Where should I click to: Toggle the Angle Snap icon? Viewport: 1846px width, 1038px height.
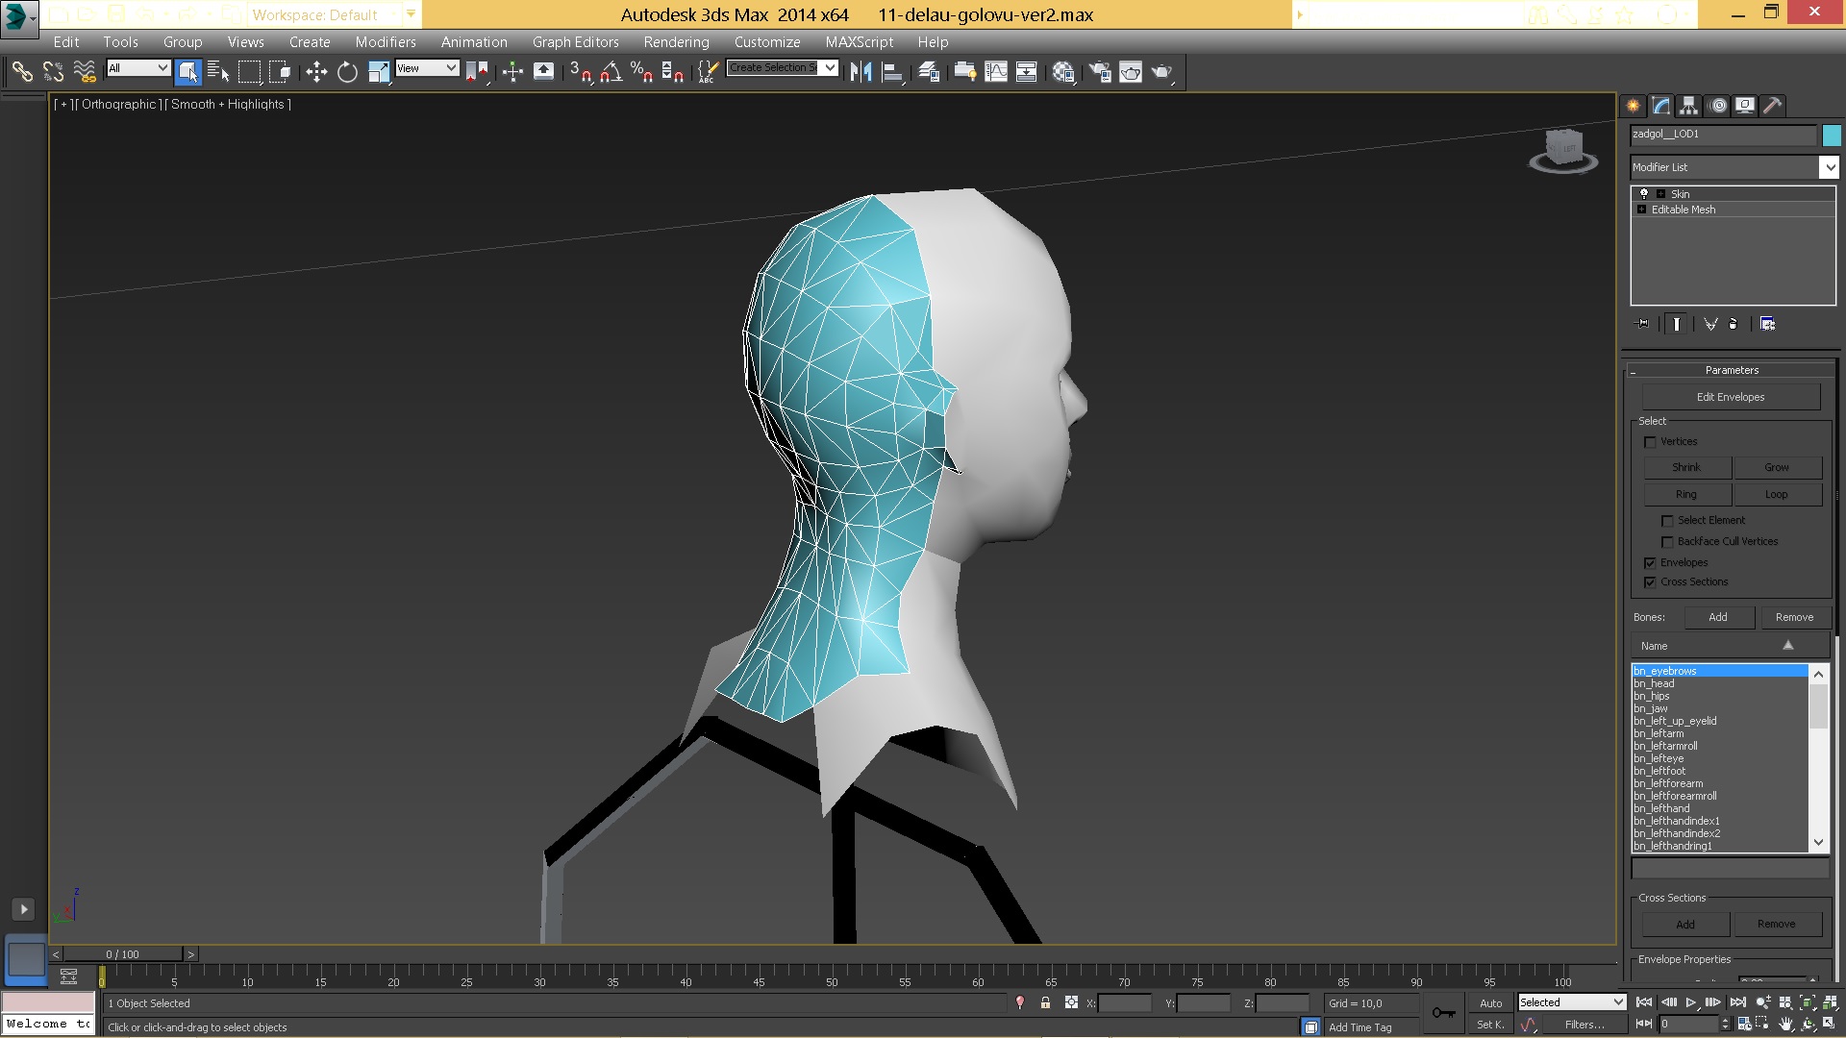point(611,71)
